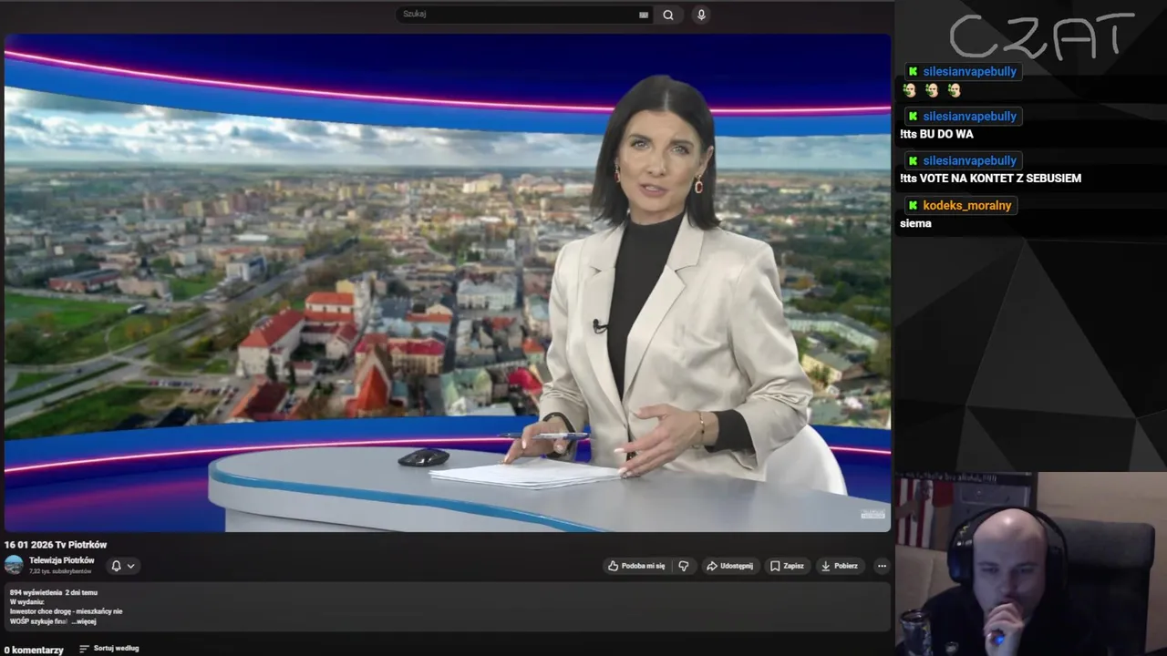Screen dimensions: 1167x656
Task: Share the video via Udostępnij
Action: [x=729, y=566]
